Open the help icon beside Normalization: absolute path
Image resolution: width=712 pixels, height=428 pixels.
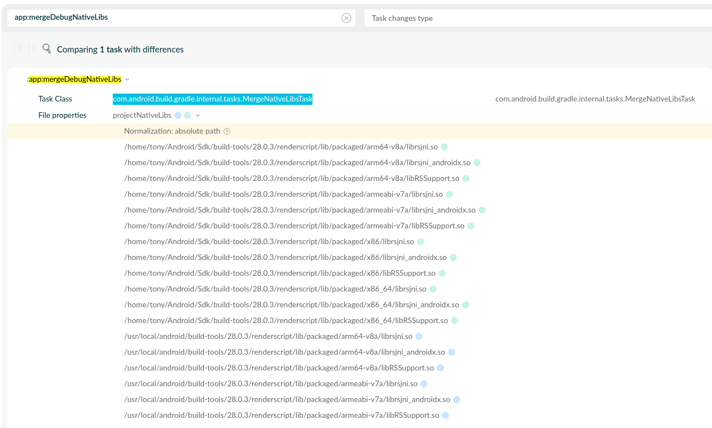[x=227, y=131]
